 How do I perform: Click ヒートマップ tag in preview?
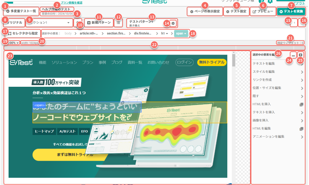pyautogui.click(x=44, y=131)
